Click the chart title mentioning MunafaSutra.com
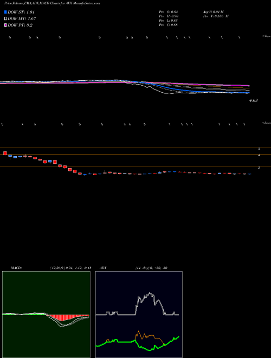This screenshot has height=358, width=271. click(52, 3)
